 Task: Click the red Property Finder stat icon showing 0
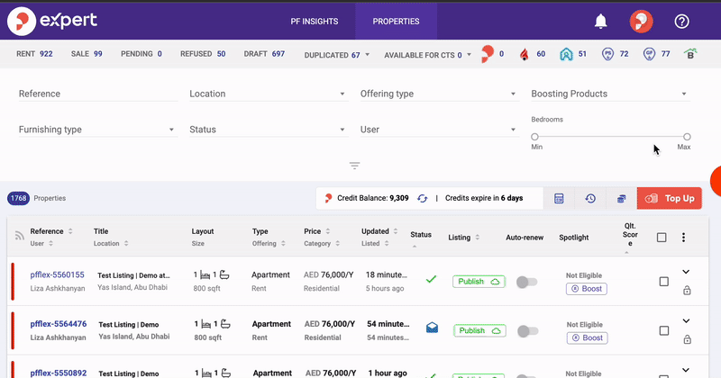[488, 54]
